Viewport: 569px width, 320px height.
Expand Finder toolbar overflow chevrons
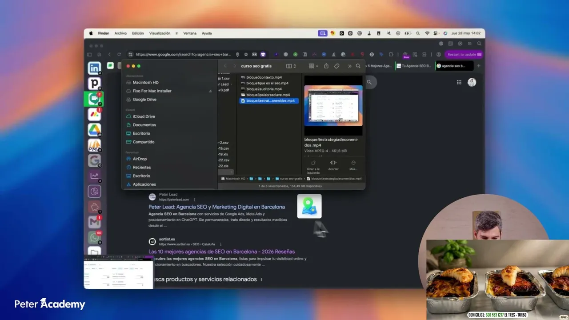(x=349, y=66)
